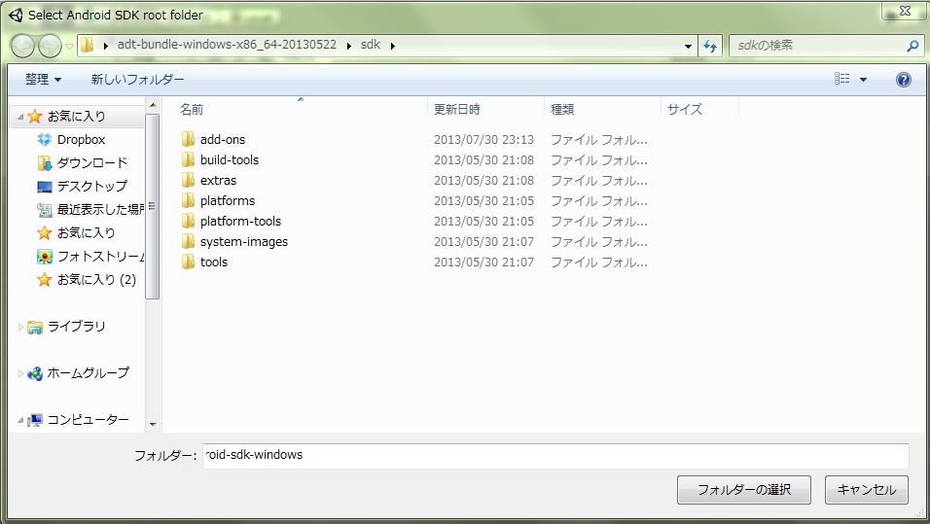
Task: Expand the arrow before adt-bundle breadcrumb
Action: pos(106,46)
